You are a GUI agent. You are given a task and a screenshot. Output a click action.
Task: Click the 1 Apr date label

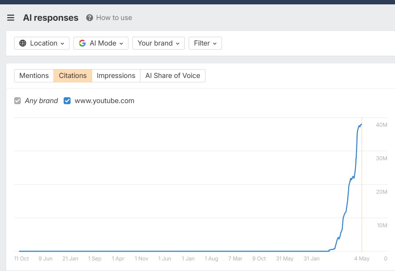[x=118, y=259]
